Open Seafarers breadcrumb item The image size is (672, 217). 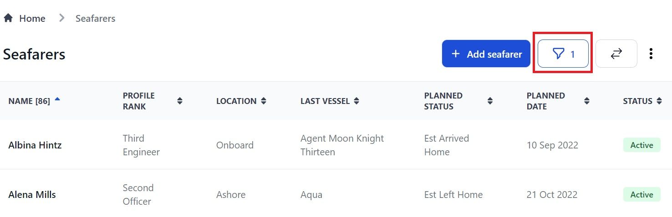pos(95,18)
